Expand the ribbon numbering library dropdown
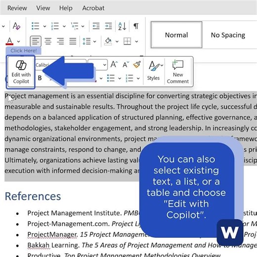Image resolution: width=257 pixels, height=257 pixels. [x=64, y=26]
